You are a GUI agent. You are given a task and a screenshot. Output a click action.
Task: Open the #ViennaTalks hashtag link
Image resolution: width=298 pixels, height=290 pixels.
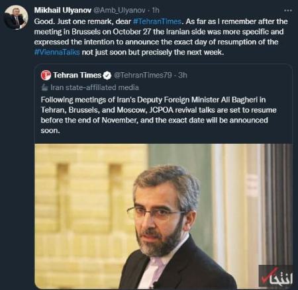57,52
